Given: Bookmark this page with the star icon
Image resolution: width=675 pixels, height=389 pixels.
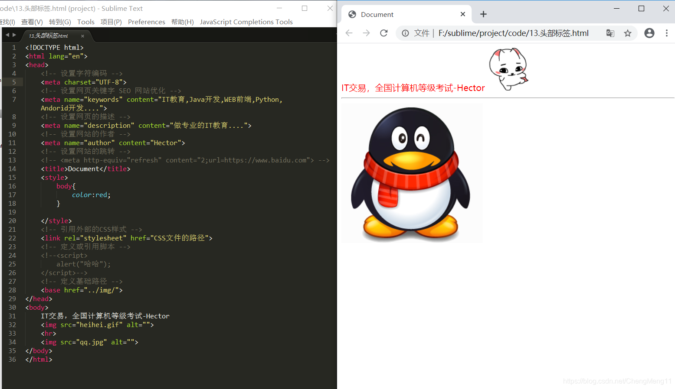Looking at the screenshot, I should click(x=628, y=33).
